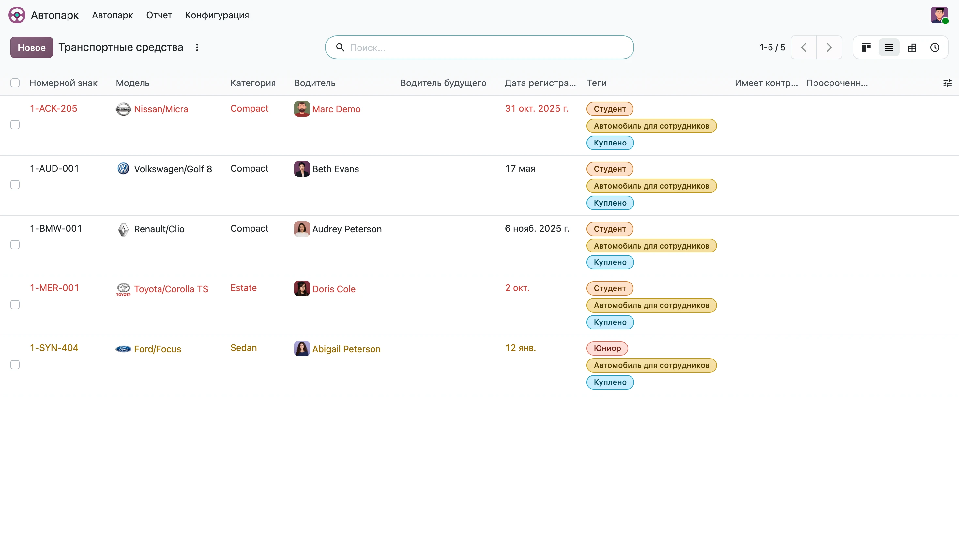Click the Куплено tag on 1-ACK-205

click(x=610, y=143)
